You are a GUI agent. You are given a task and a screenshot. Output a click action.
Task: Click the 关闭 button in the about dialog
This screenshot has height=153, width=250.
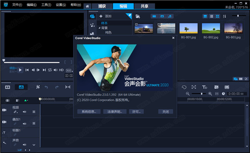pos(166,112)
